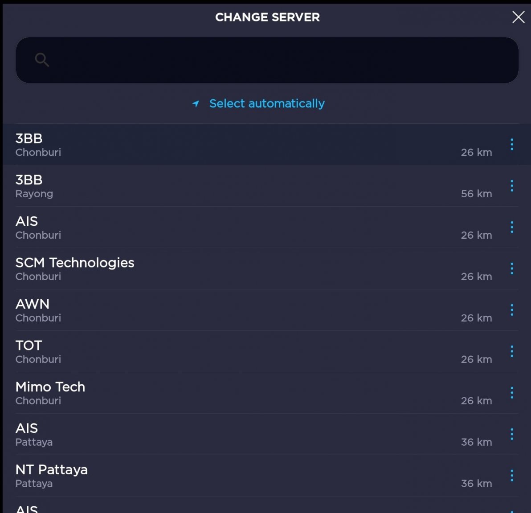Screen dimensions: 531x513
Task: Open the options menu for Mimo Tech
Action: click(512, 393)
